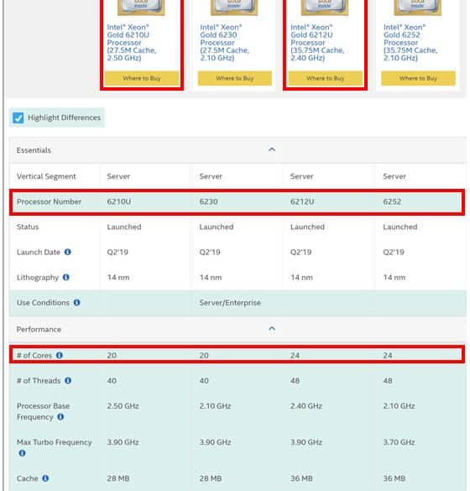Select the 6212U processor number cell
This screenshot has height=491, width=470.
(x=302, y=201)
